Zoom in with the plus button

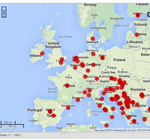[4, 9]
